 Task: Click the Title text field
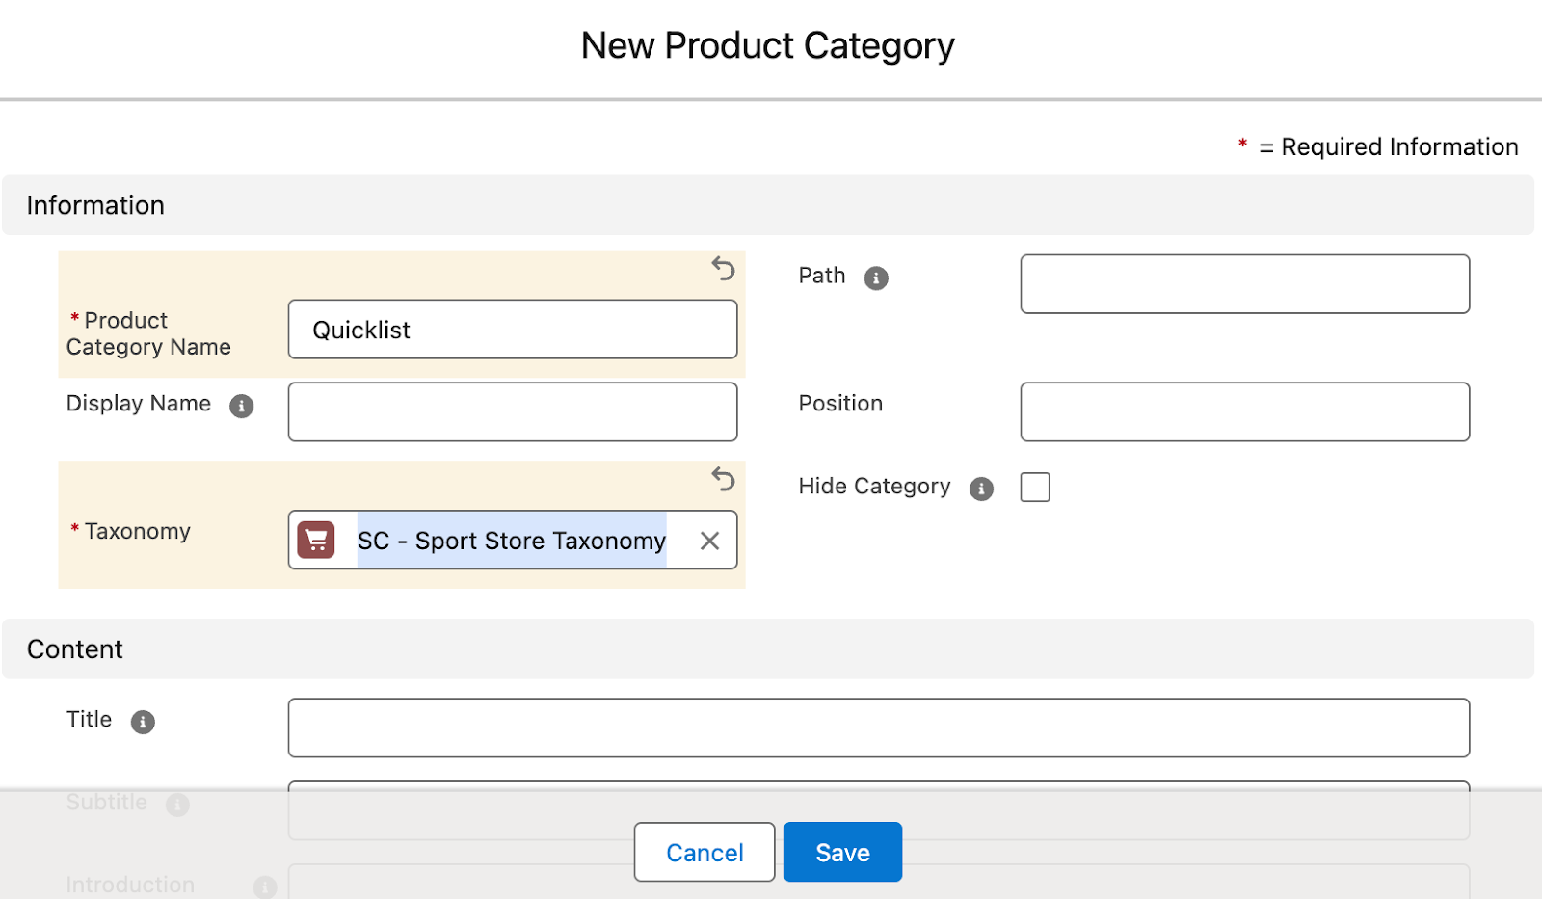click(x=878, y=728)
